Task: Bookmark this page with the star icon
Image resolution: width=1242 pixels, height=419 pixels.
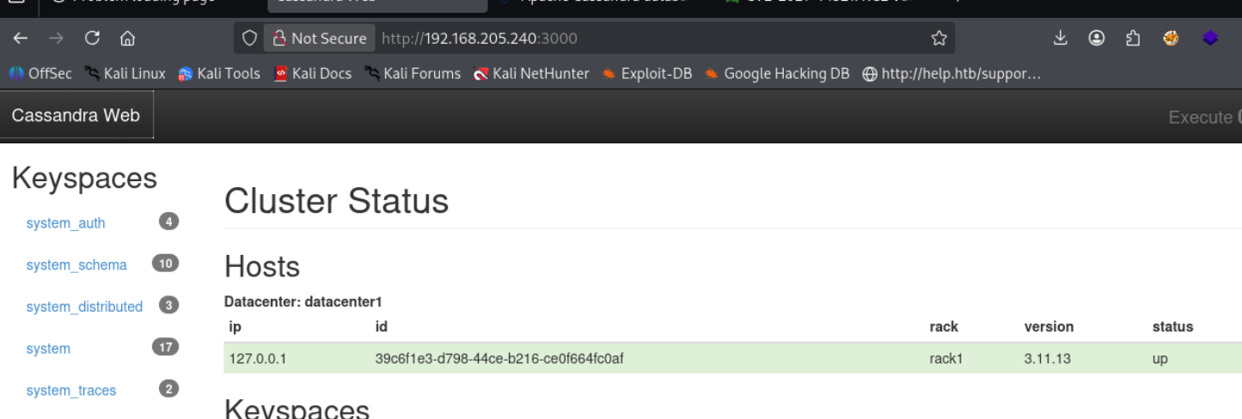Action: 939,38
